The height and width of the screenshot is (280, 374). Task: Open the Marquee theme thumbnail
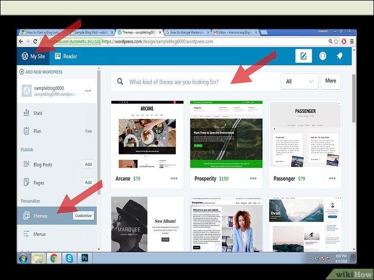[147, 224]
